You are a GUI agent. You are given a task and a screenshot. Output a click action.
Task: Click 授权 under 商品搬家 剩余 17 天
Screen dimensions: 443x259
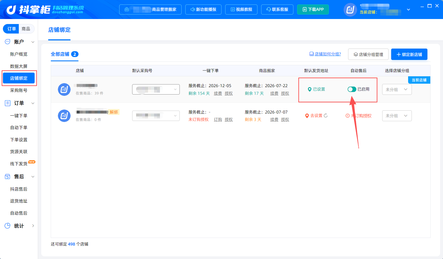[x=285, y=93]
